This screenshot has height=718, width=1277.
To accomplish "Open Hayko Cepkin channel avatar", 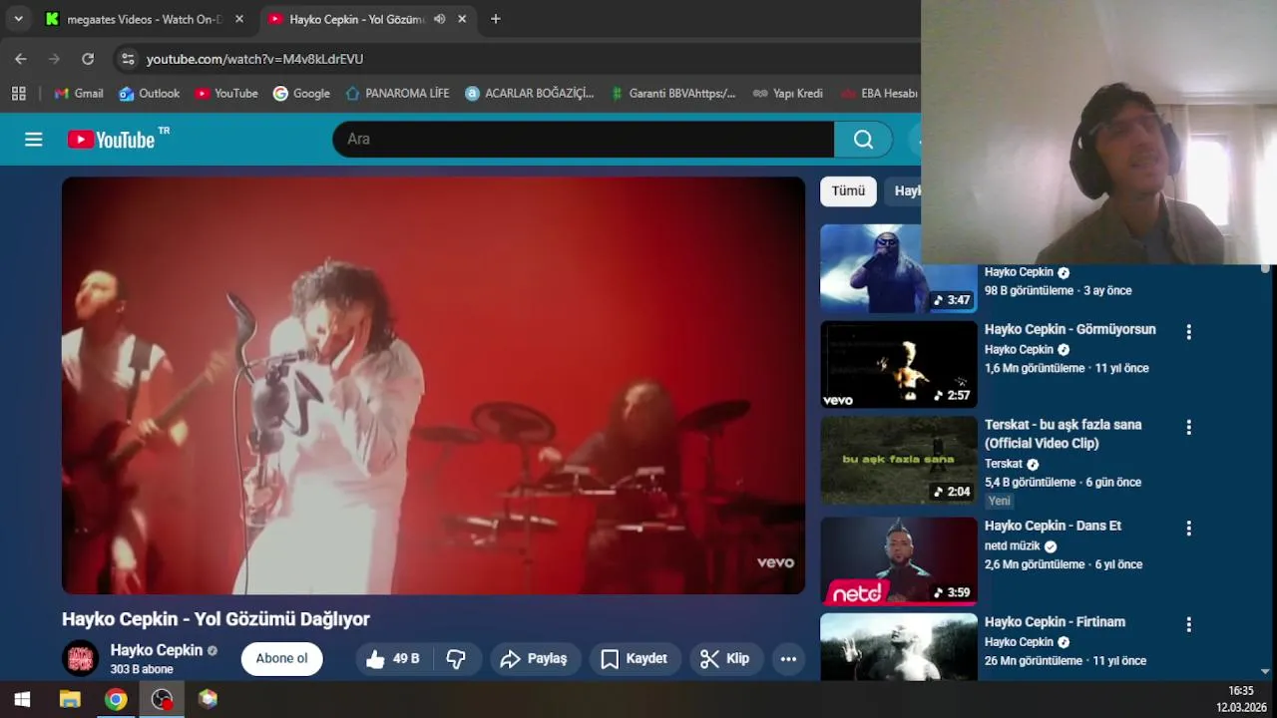I will click(80, 658).
